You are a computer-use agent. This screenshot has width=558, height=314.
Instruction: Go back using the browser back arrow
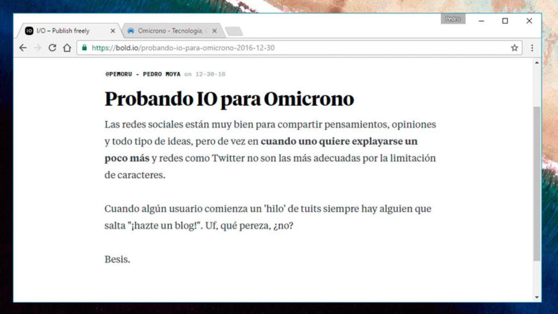coord(23,48)
